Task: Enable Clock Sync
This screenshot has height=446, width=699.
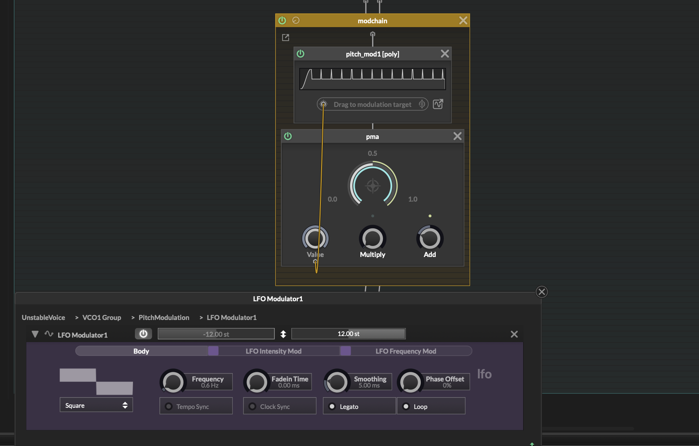Action: pos(280,406)
